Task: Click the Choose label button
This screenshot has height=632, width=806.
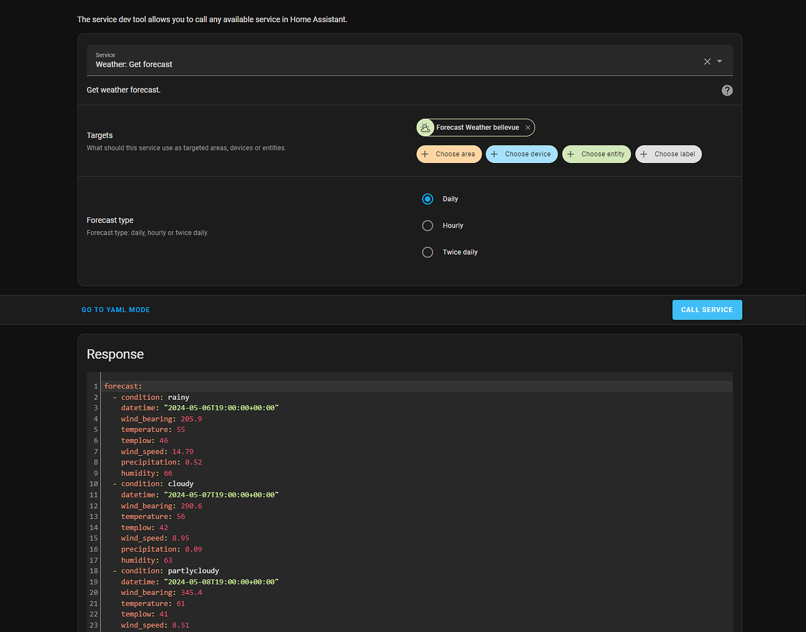Action: click(668, 154)
